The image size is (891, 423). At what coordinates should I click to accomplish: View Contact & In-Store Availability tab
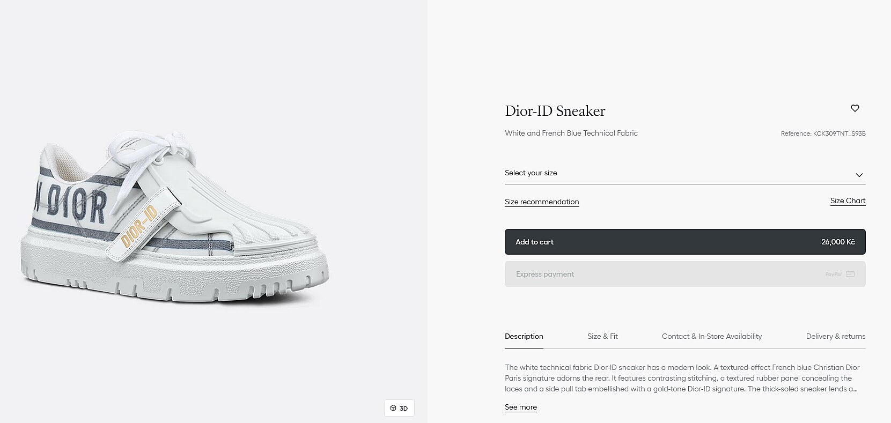(x=711, y=336)
